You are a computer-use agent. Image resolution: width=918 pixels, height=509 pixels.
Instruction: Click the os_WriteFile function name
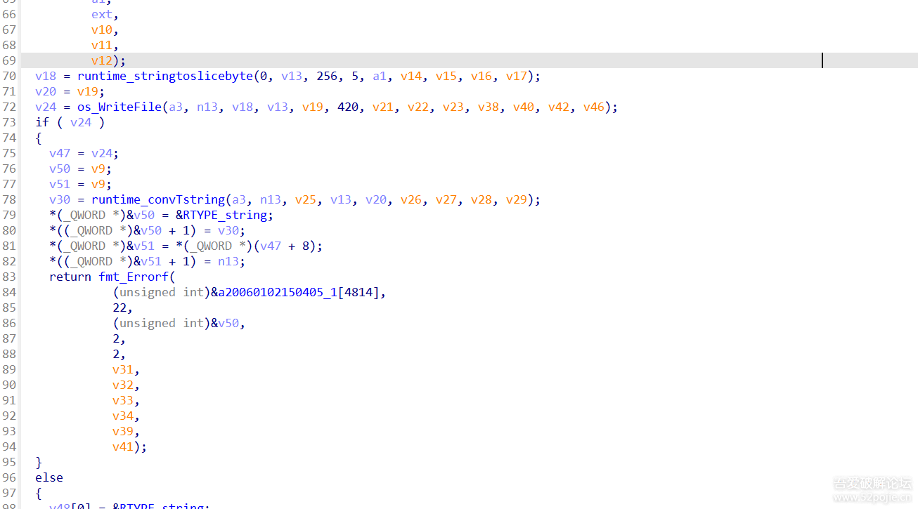tap(119, 107)
